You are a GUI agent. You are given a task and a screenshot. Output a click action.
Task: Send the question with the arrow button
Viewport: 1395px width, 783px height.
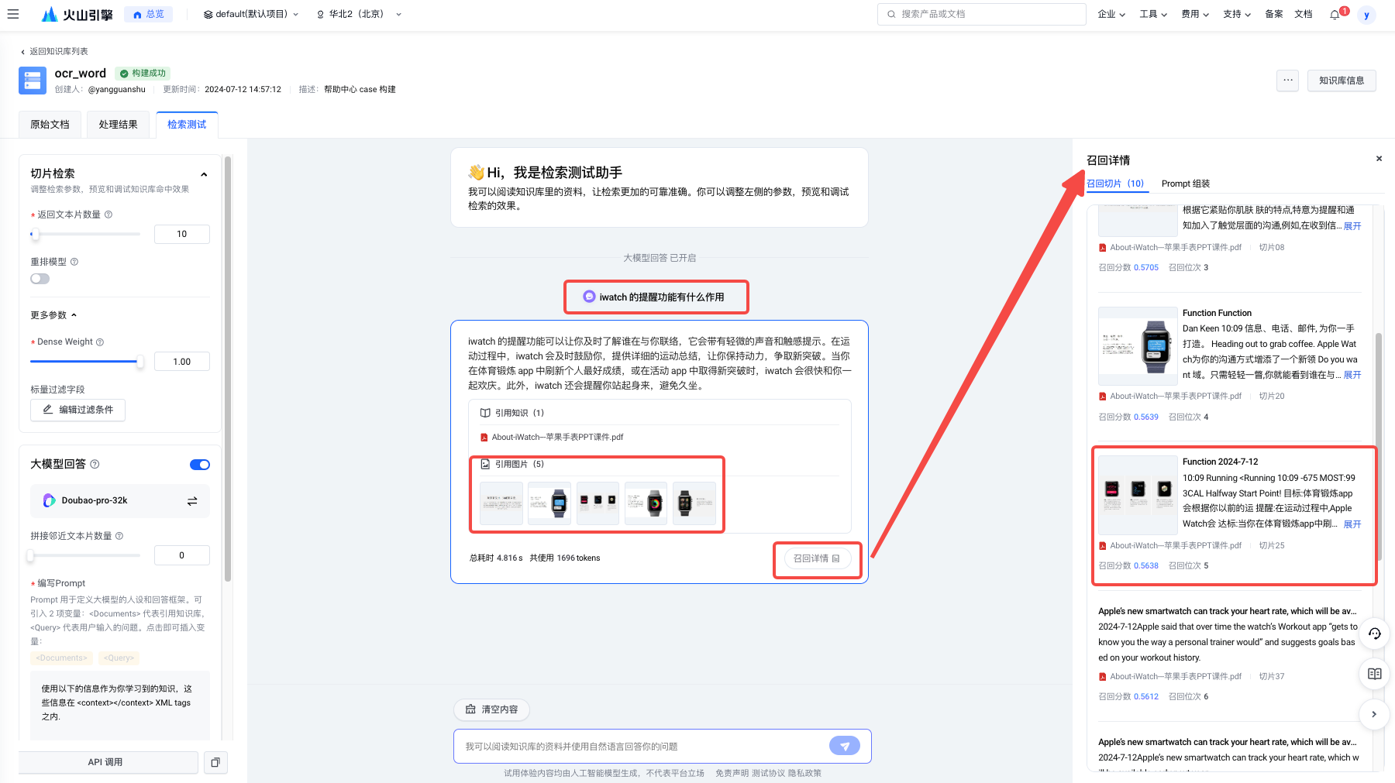(x=845, y=746)
